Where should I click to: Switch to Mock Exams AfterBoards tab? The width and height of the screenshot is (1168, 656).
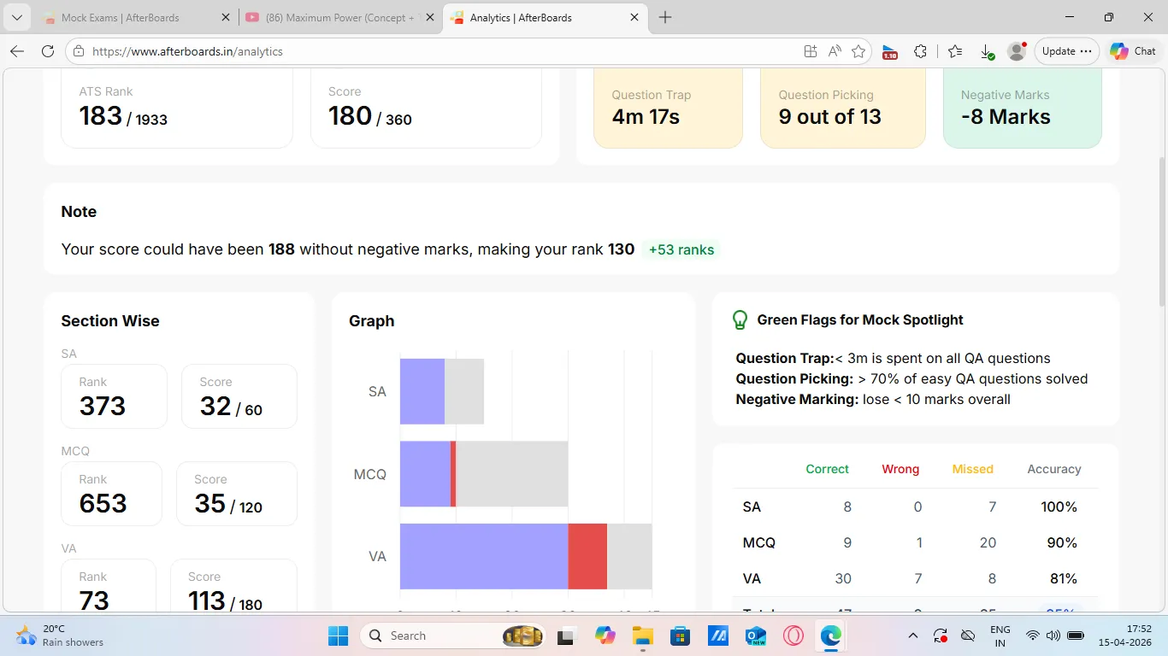coord(135,17)
